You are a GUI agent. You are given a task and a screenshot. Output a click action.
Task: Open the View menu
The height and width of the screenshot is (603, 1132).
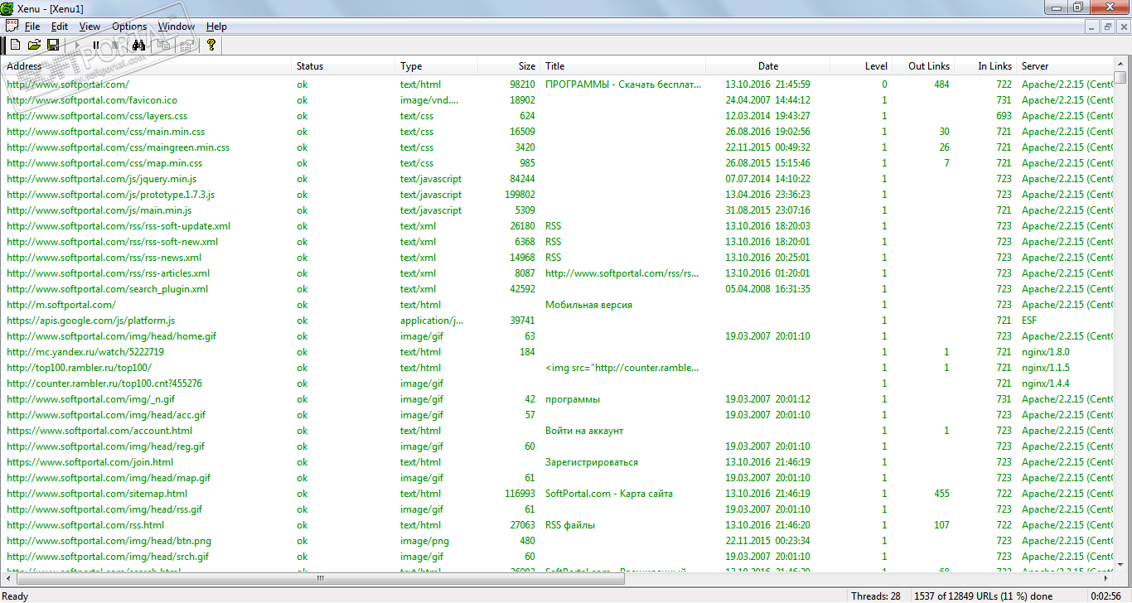point(89,27)
